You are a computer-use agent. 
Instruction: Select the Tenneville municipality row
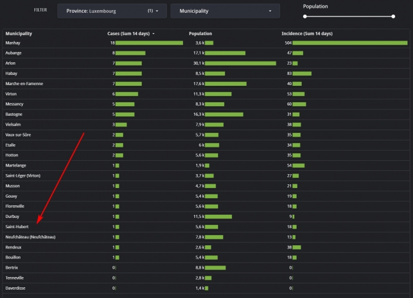click(207, 278)
